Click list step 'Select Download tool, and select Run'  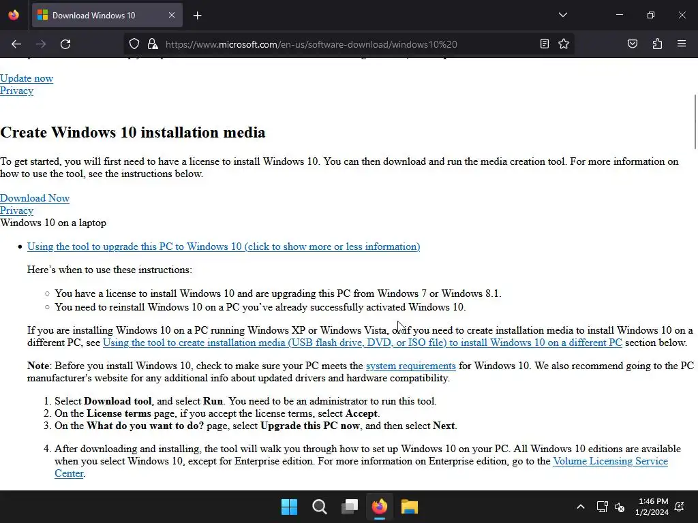pyautogui.click(x=245, y=401)
